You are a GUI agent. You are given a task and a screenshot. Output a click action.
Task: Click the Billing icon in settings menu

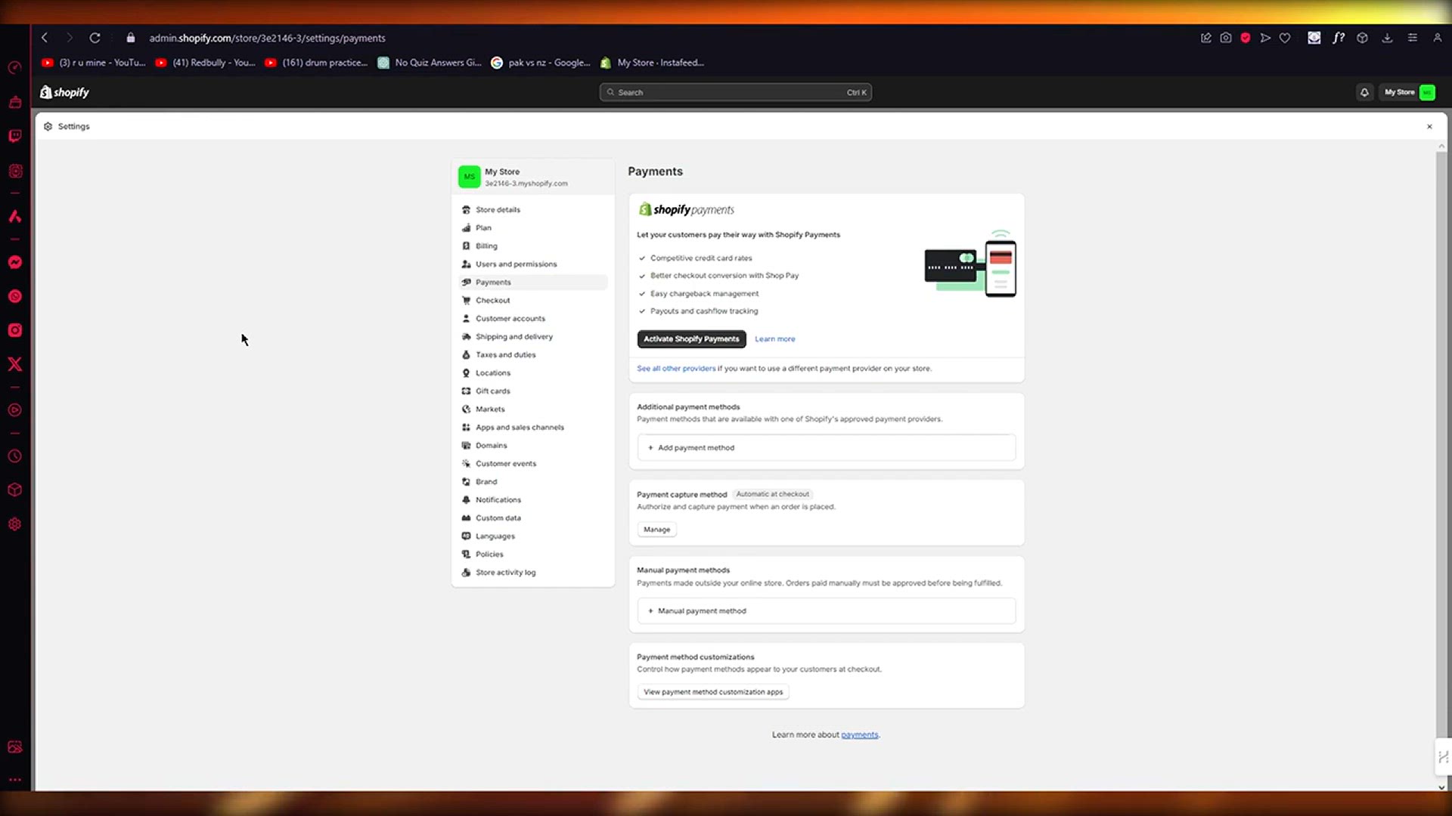coord(466,246)
